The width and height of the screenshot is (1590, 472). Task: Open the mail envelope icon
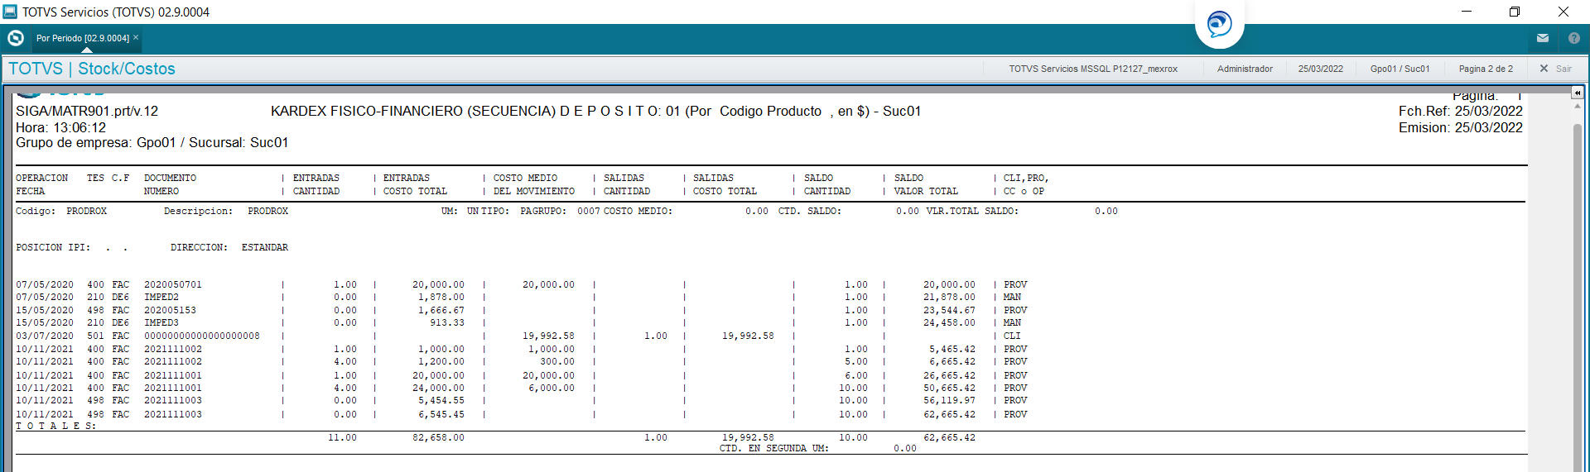[1543, 38]
